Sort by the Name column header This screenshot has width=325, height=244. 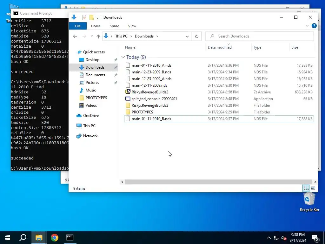point(130,47)
